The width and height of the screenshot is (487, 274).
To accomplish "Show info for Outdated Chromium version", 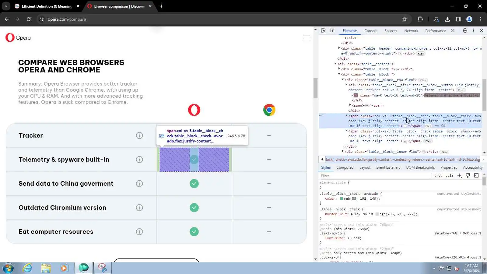I will 139,208.
